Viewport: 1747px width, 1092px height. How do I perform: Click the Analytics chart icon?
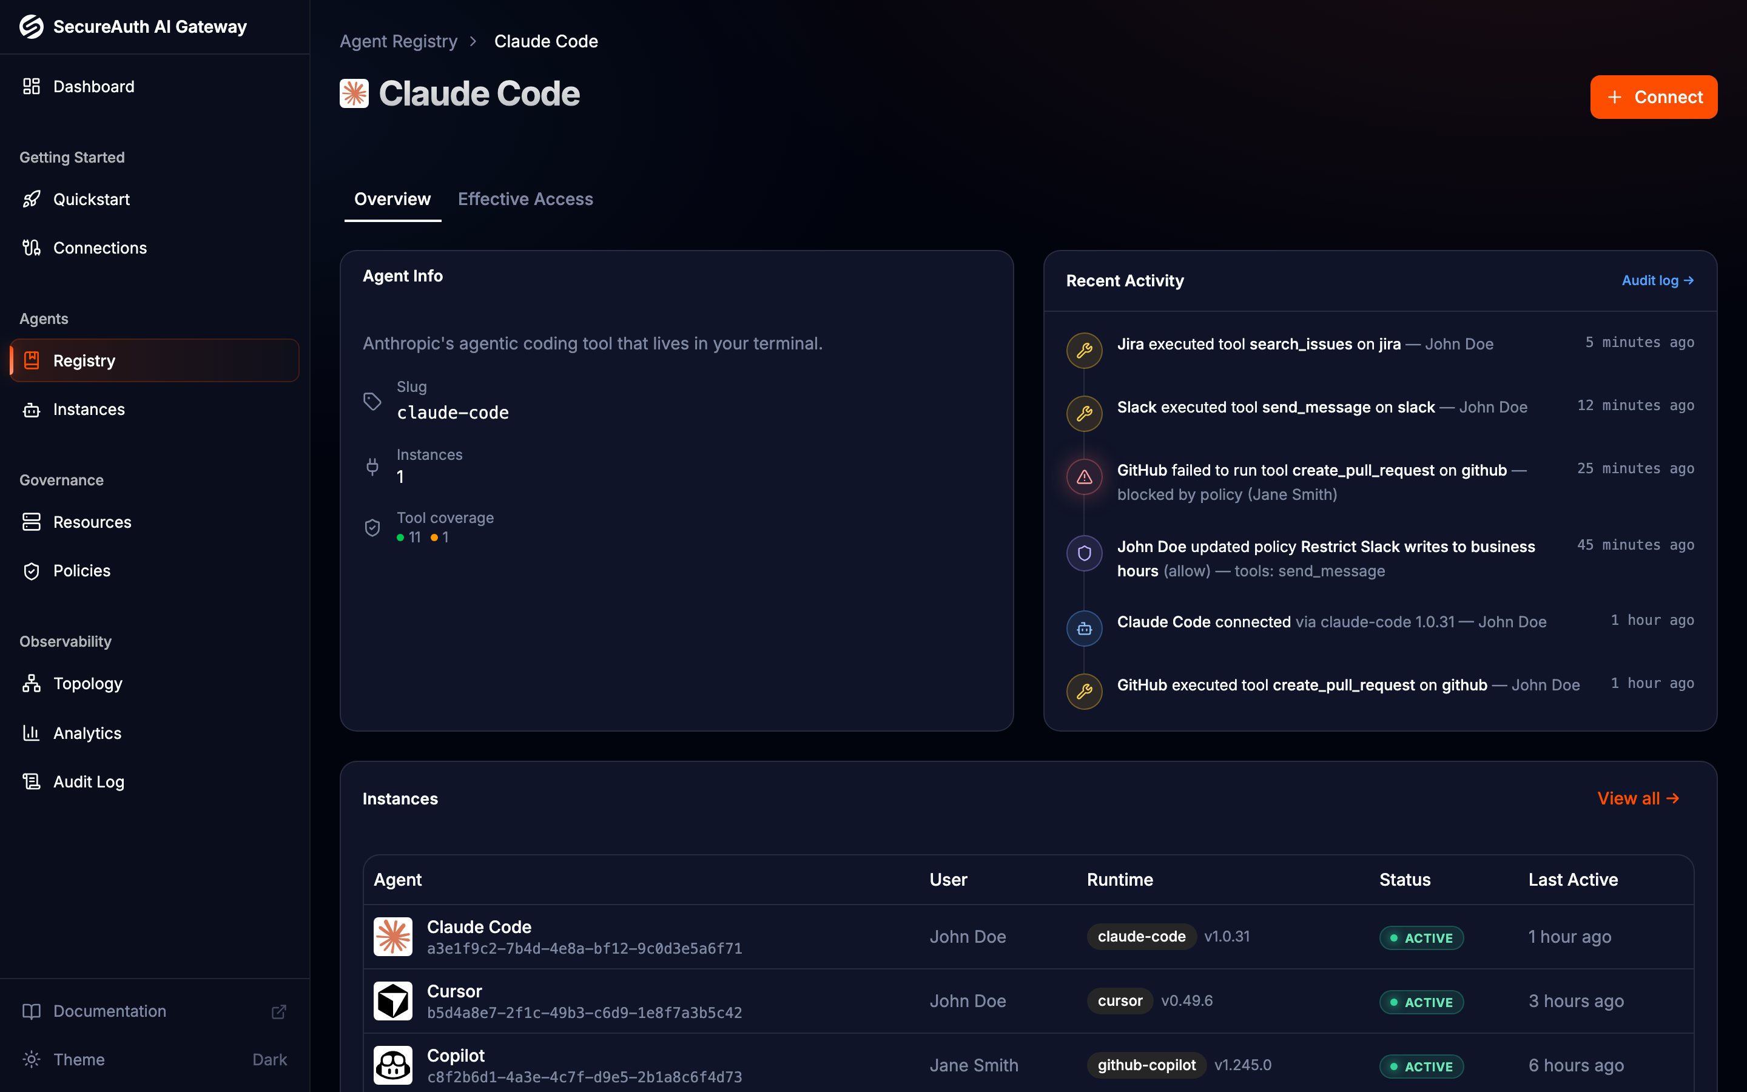point(31,733)
